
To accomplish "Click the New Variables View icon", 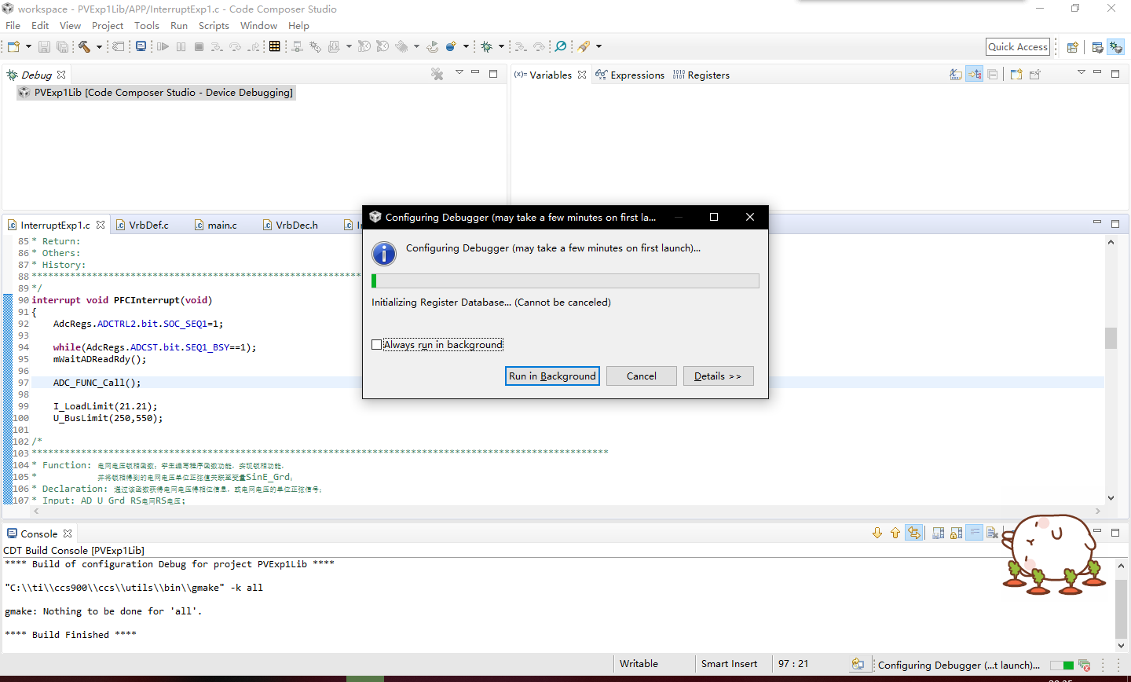I will (x=1016, y=74).
